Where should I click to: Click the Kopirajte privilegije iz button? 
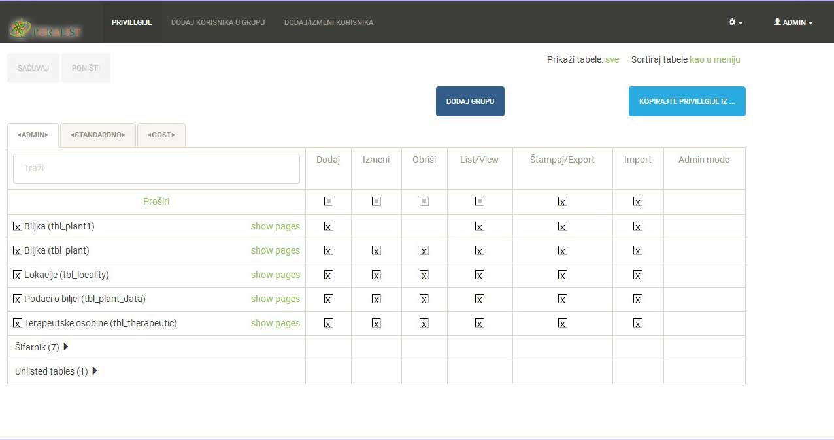tap(687, 101)
